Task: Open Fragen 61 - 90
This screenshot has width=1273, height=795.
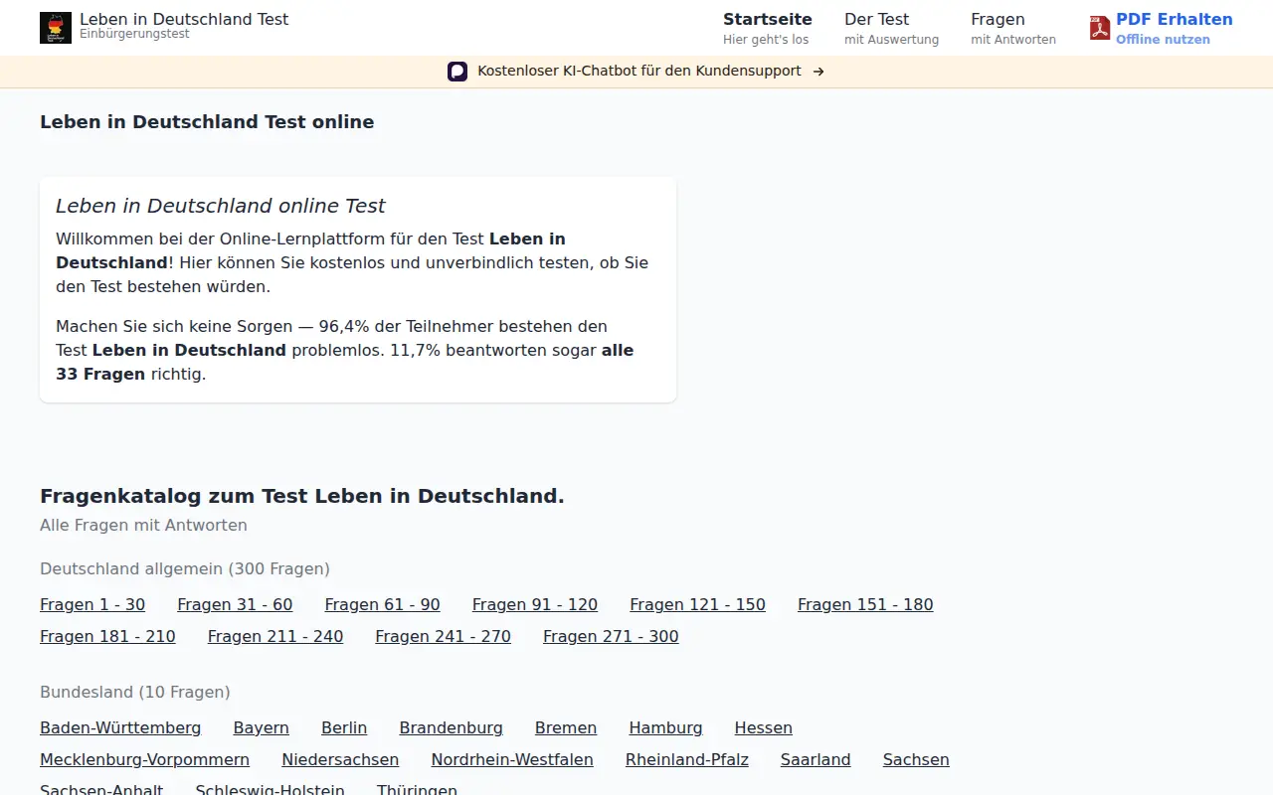Action: point(382,605)
